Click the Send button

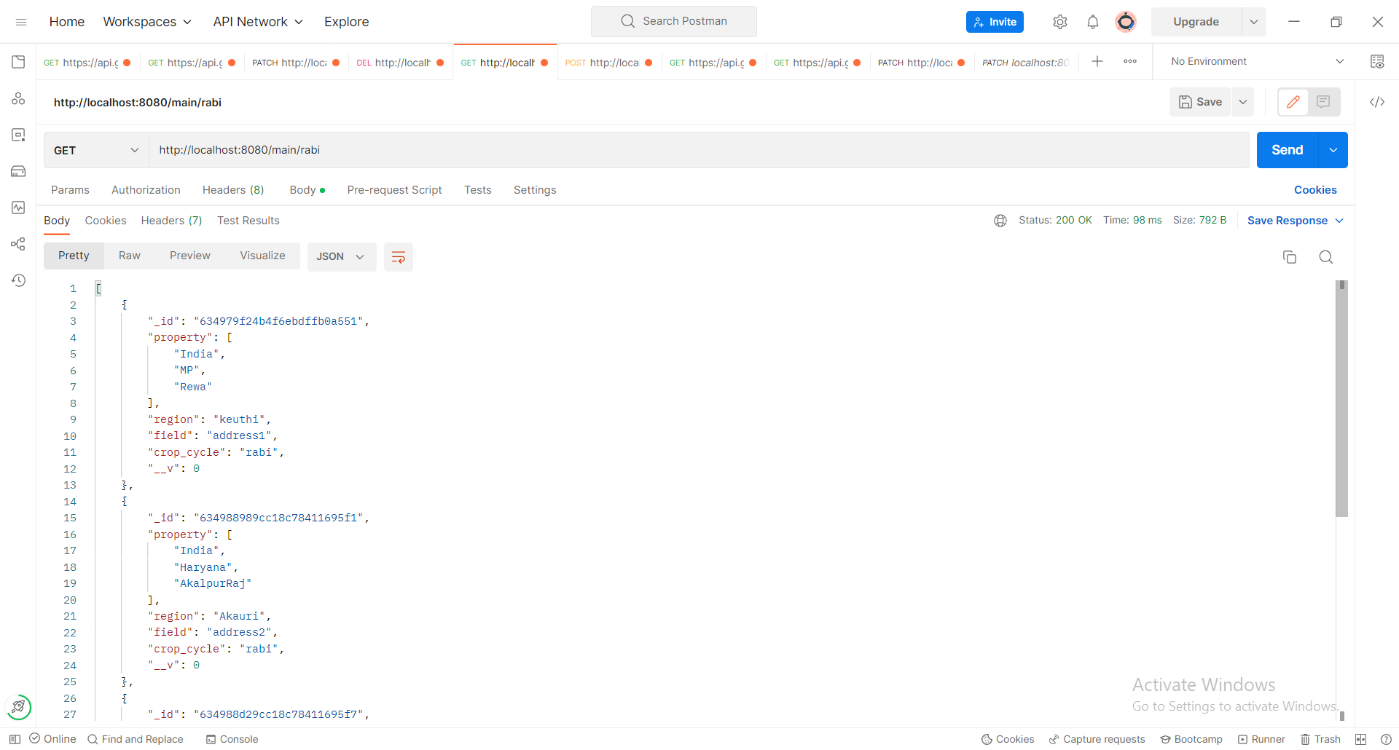coord(1287,150)
